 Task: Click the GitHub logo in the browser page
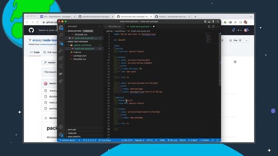[31, 30]
